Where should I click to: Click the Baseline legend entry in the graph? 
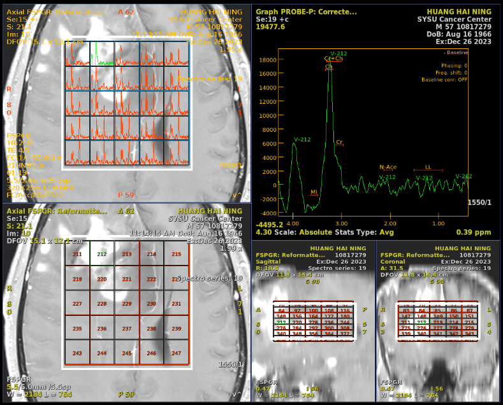coord(456,52)
